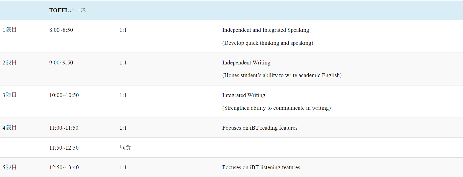
Task: Click the 4限目 period label
Action: [x=10, y=128]
